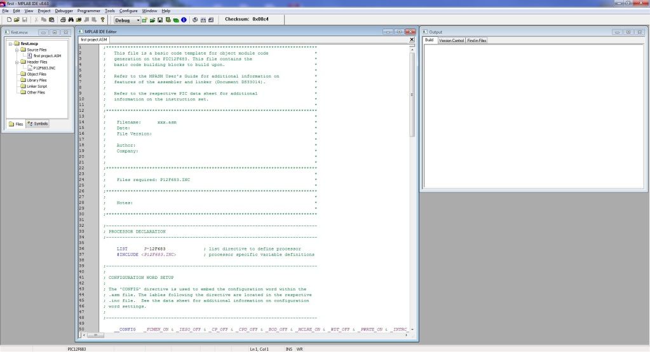Viewport: 650px width, 352px height.
Task: Click the __CONFIG directive line in editor
Action: pyautogui.click(x=261, y=330)
